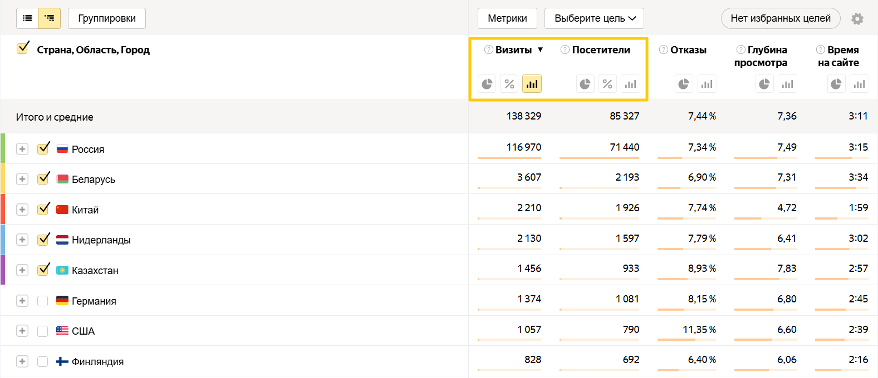Open the Выберите цель dropdown
The width and height of the screenshot is (878, 378).
click(594, 18)
